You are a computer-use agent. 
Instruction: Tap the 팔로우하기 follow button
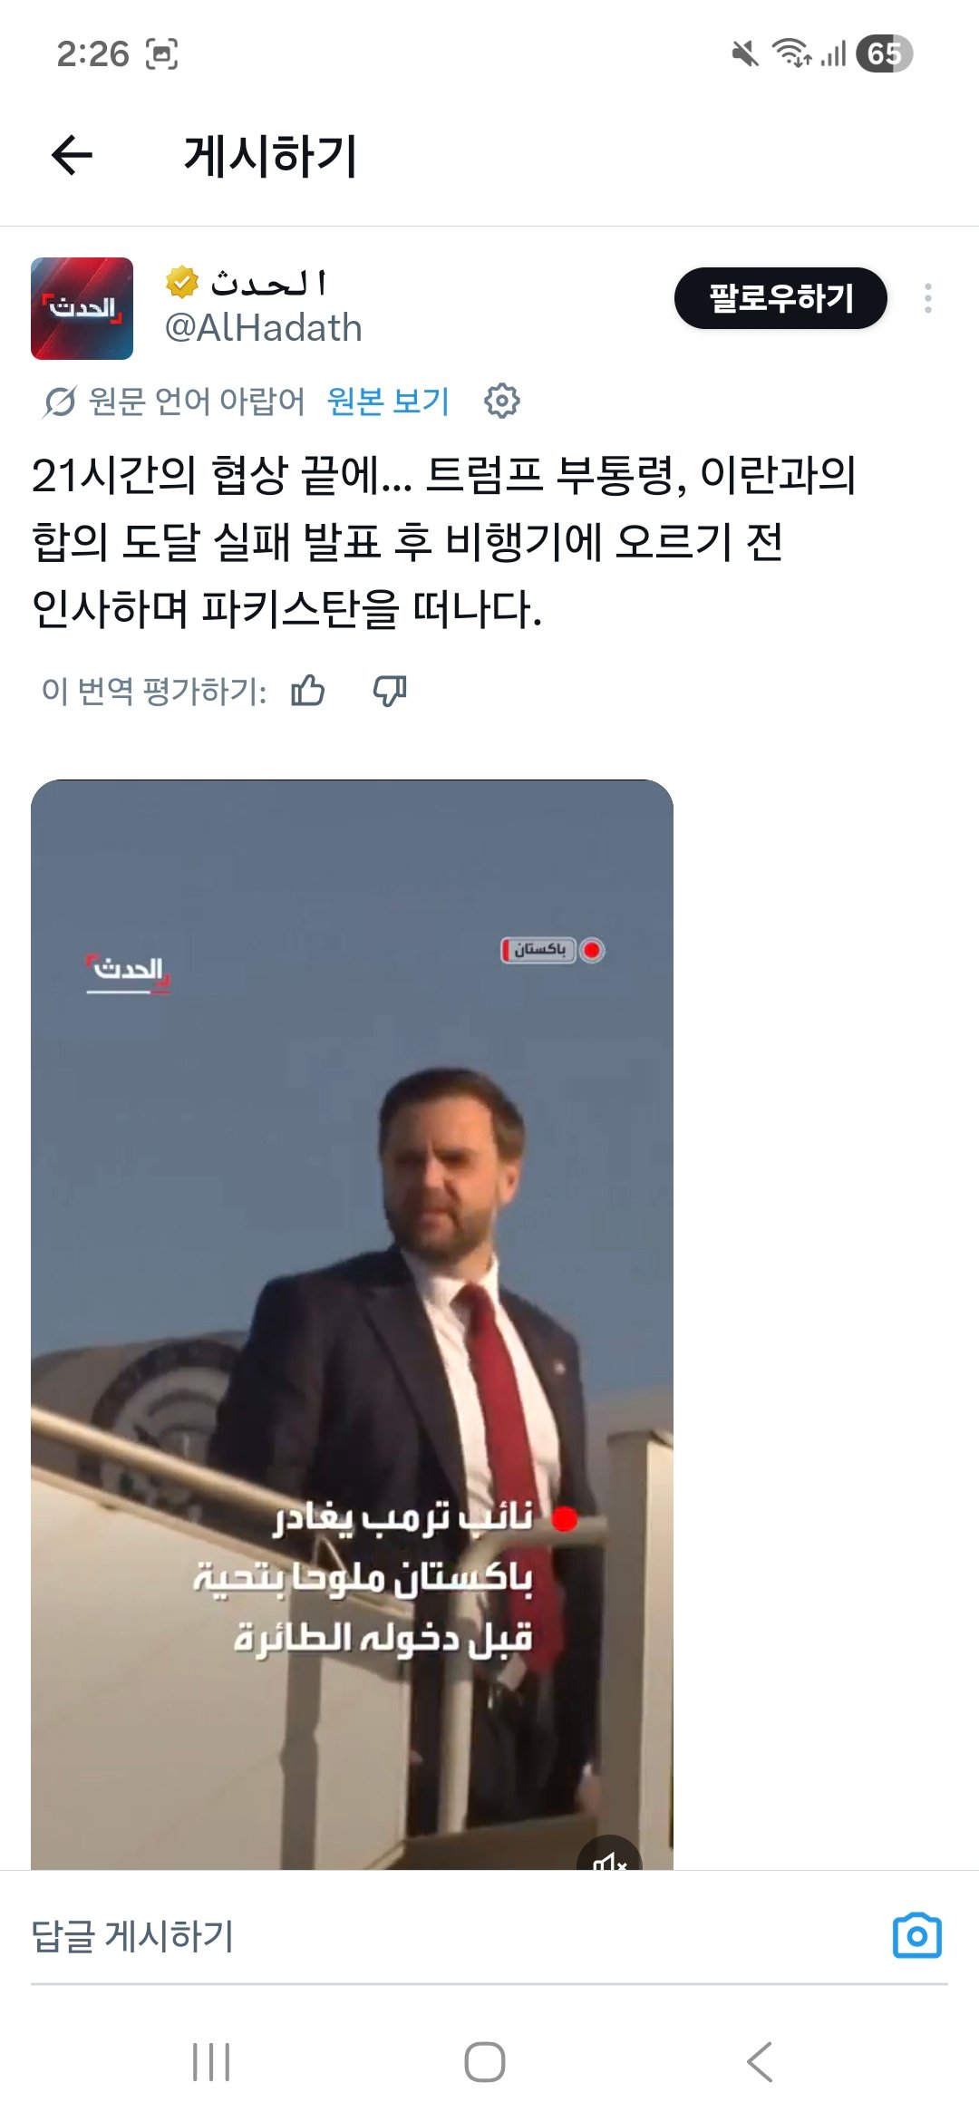(780, 298)
